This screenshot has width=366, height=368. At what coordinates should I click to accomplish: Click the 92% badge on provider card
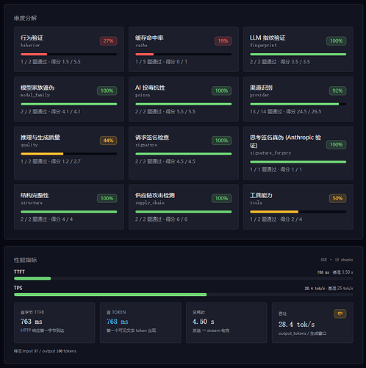click(337, 91)
